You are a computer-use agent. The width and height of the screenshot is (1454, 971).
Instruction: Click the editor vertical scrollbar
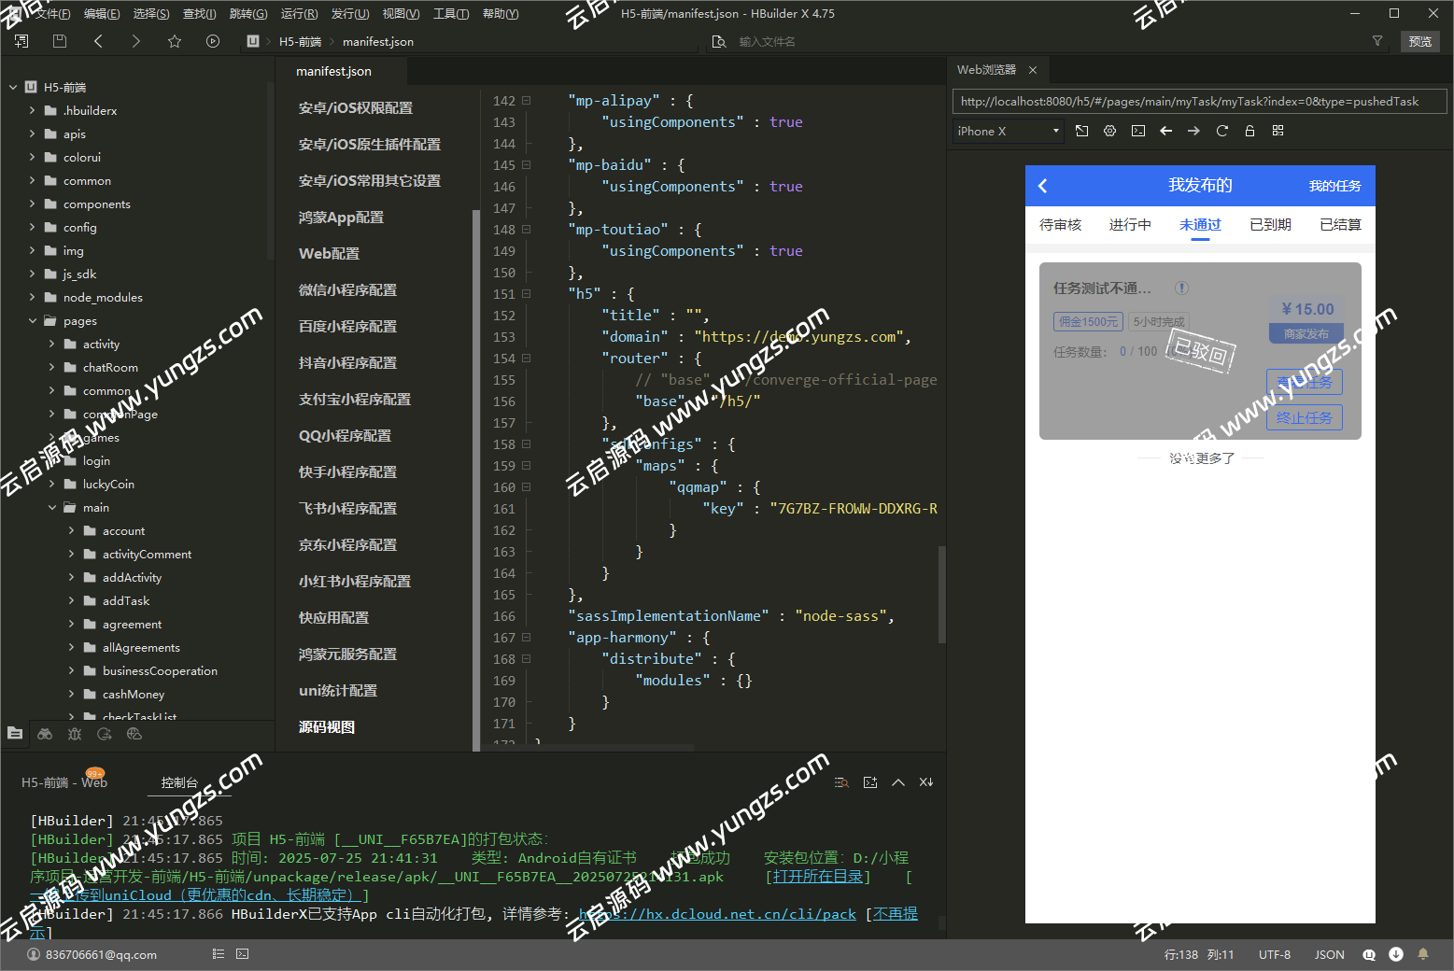(x=941, y=594)
